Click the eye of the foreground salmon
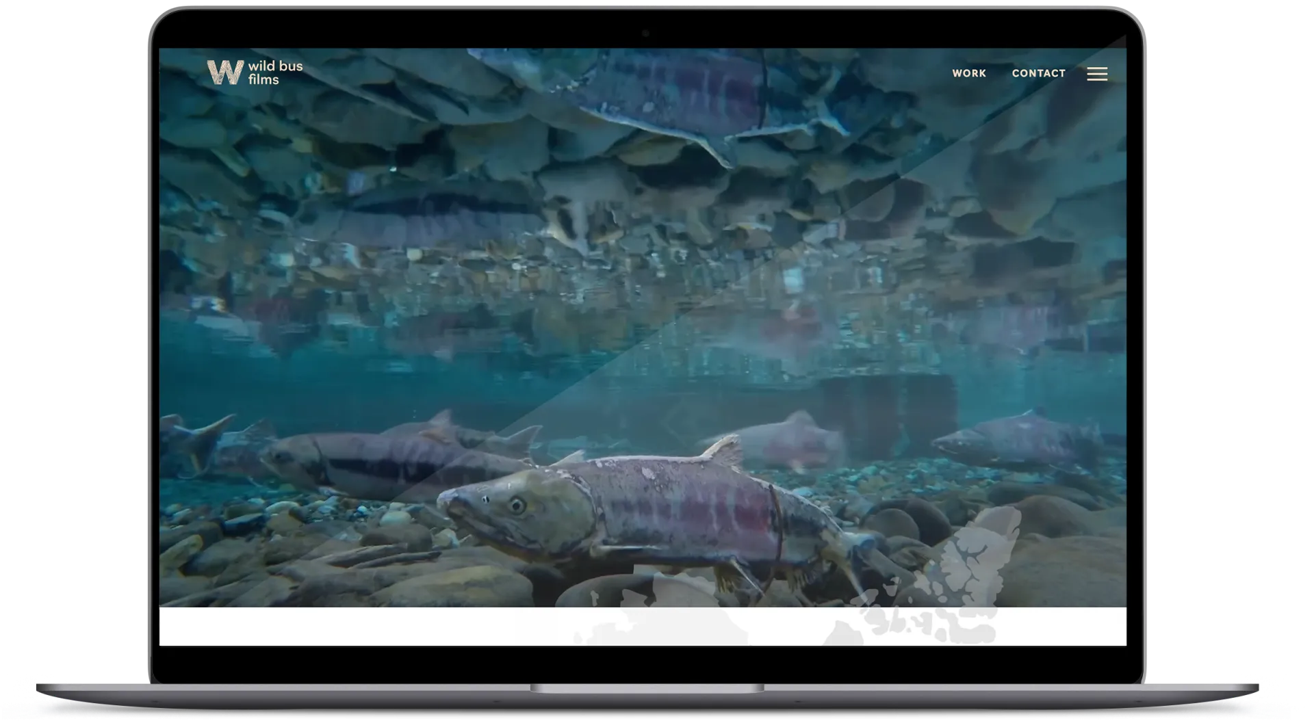The image size is (1314, 721). tap(517, 506)
